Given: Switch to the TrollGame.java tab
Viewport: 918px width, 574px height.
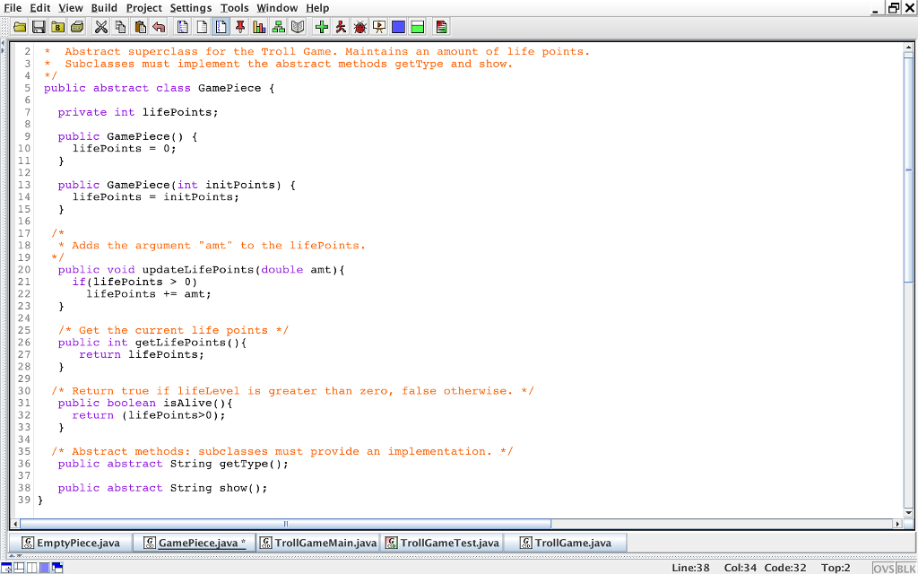Looking at the screenshot, I should point(567,543).
